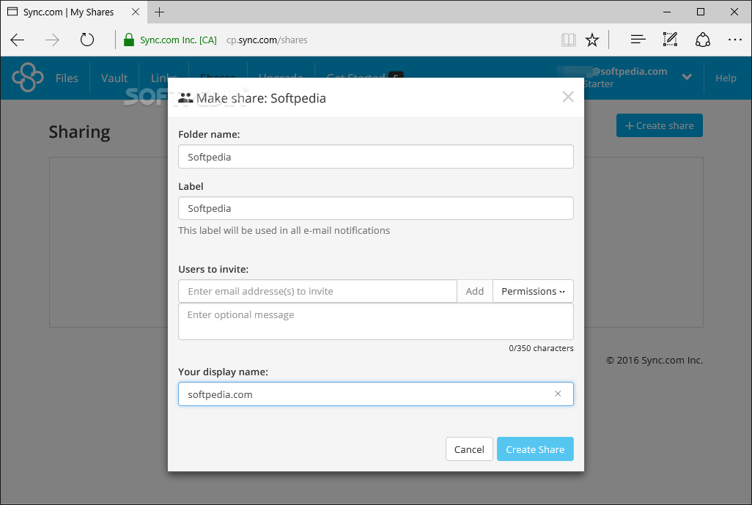Refresh the page with the reload icon
752x505 pixels.
(86, 40)
